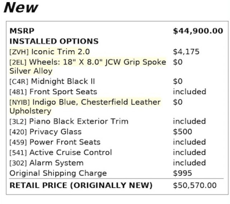
Task: Click the $500 Privacy Glass price
Action: (x=183, y=132)
